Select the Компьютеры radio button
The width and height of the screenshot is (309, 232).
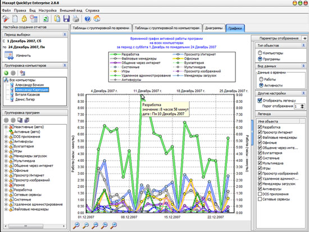pos(260,53)
